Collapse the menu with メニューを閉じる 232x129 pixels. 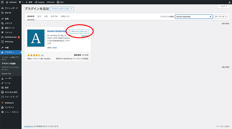tap(11, 112)
